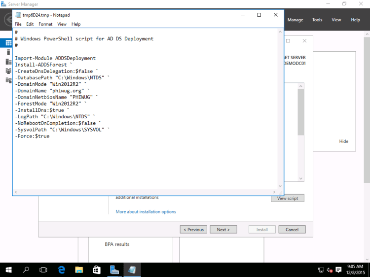Expand the Server Manager Tools menu
Screen dimensions: 370x277
coord(317,20)
